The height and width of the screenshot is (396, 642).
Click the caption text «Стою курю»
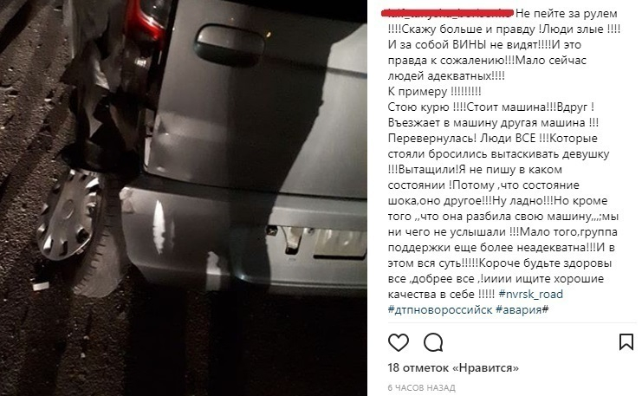tap(418, 107)
